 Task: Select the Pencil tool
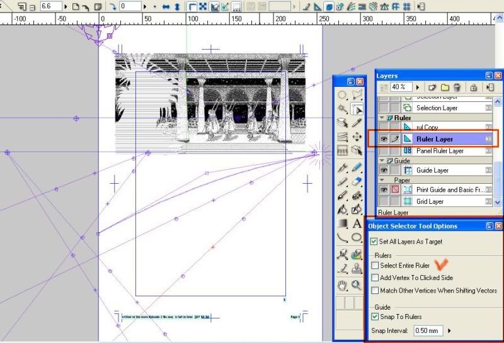click(x=342, y=182)
